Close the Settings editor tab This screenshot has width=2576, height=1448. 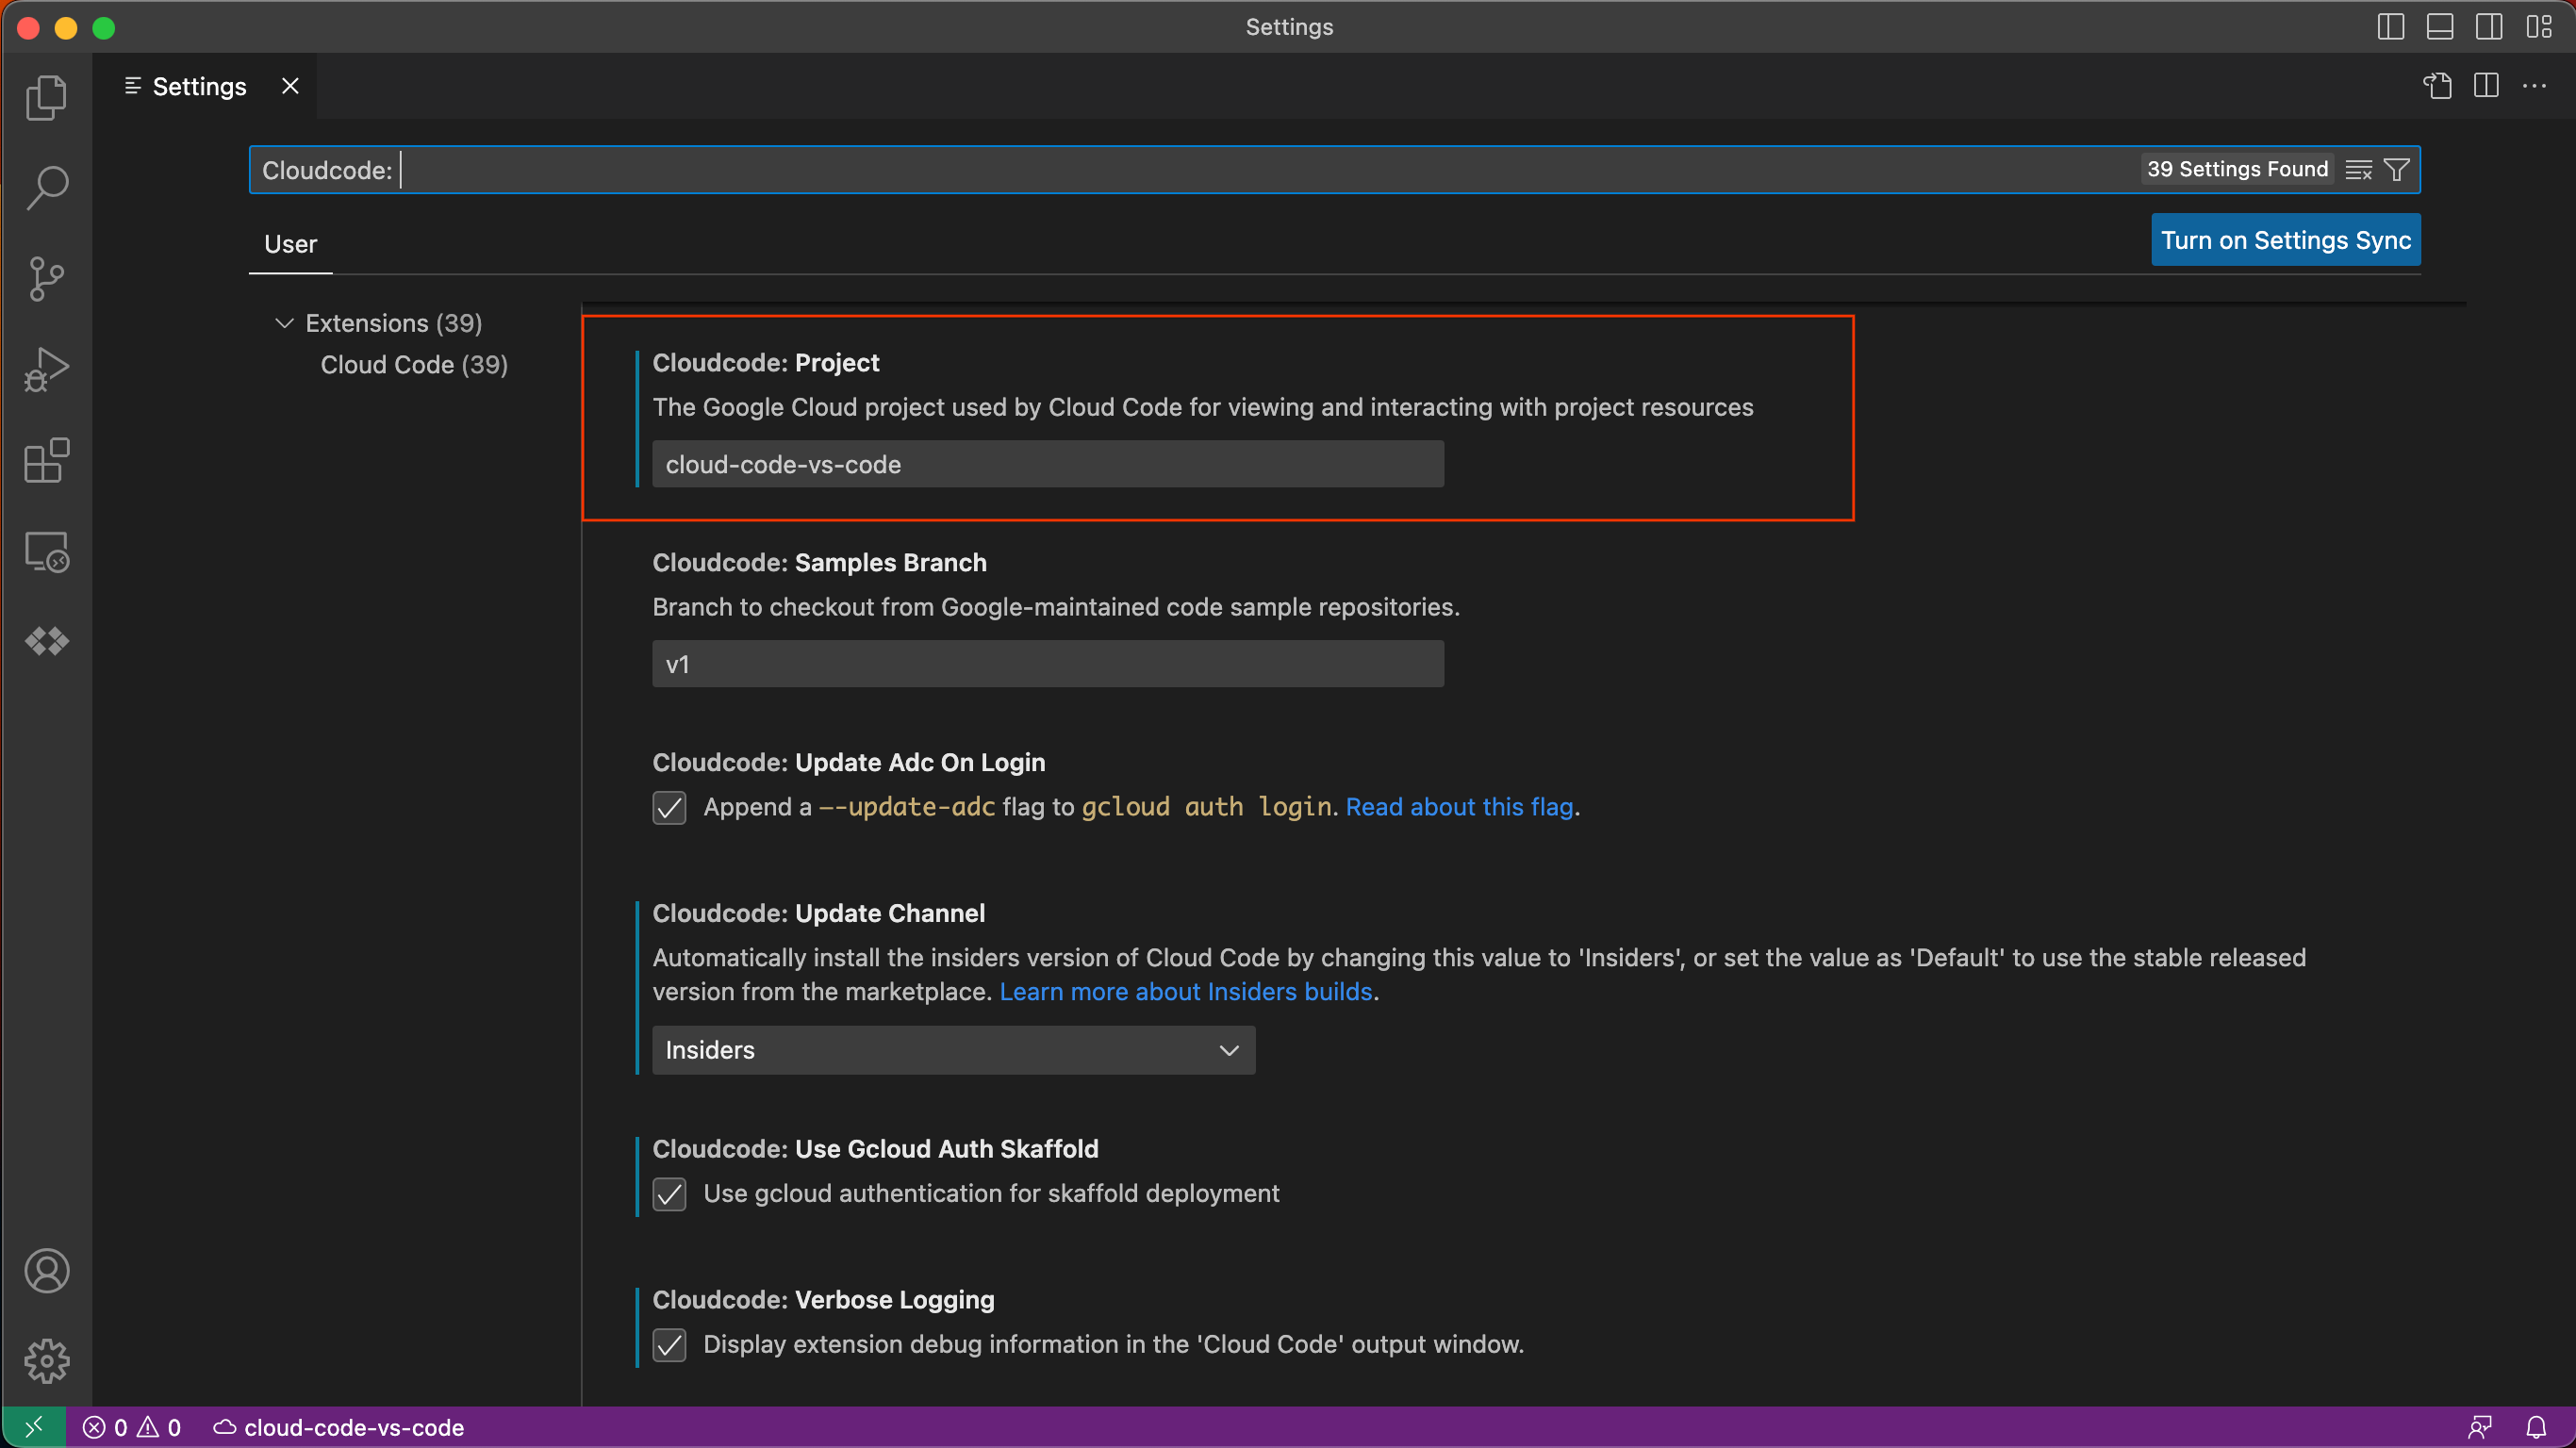[290, 86]
